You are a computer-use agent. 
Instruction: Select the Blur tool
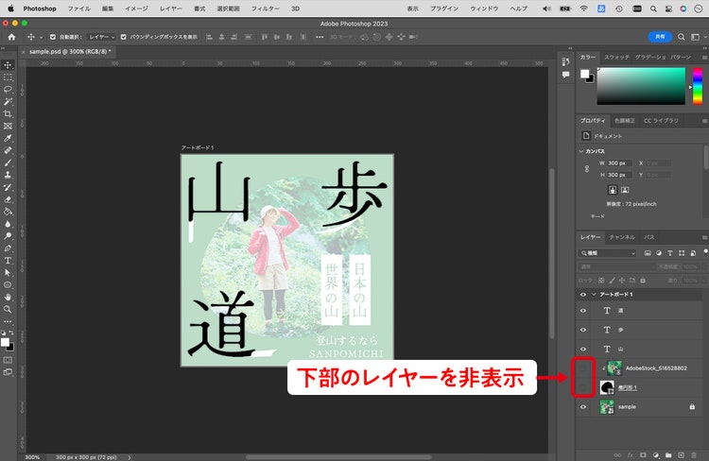click(8, 224)
